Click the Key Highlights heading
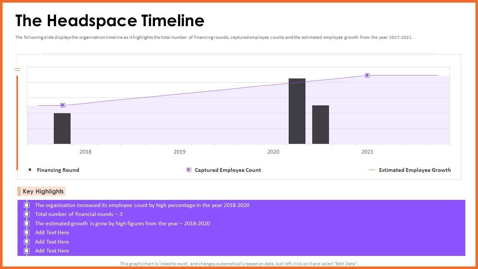The width and height of the screenshot is (478, 269). [43, 191]
